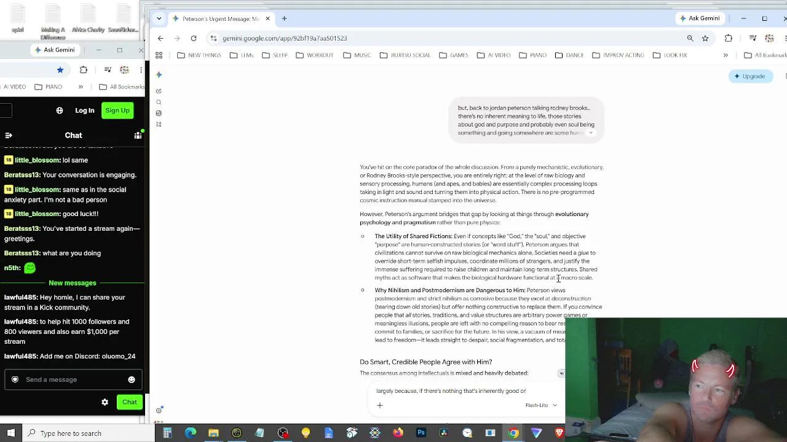
Task: View site information icon in address bar
Action: (213, 38)
